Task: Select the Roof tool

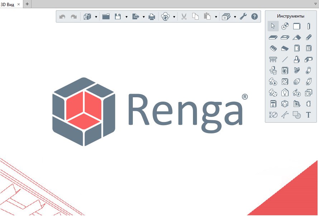Action: [296, 38]
